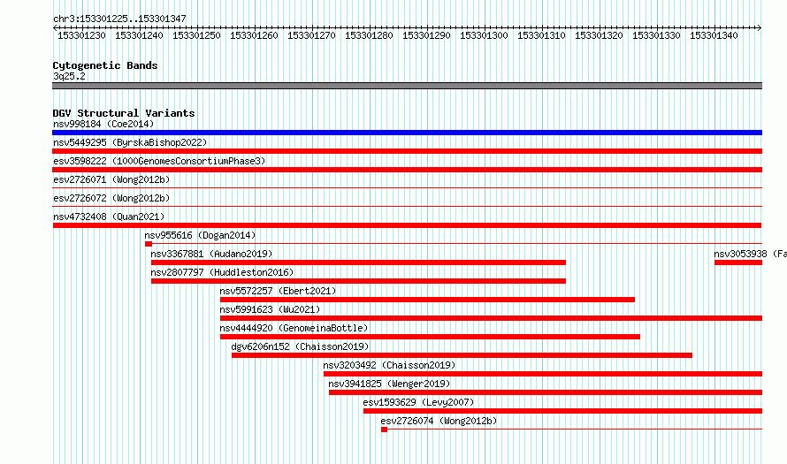This screenshot has width=787, height=464.
Task: Click the nsv998184 (Coe2014) label
Action: (103, 124)
